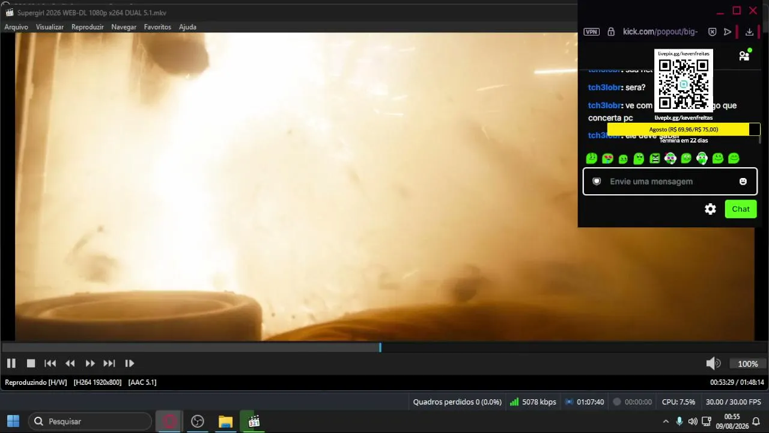Screen dimensions: 769x433
Task: Click tch3lobr's name beside 've com'
Action: (x=604, y=105)
